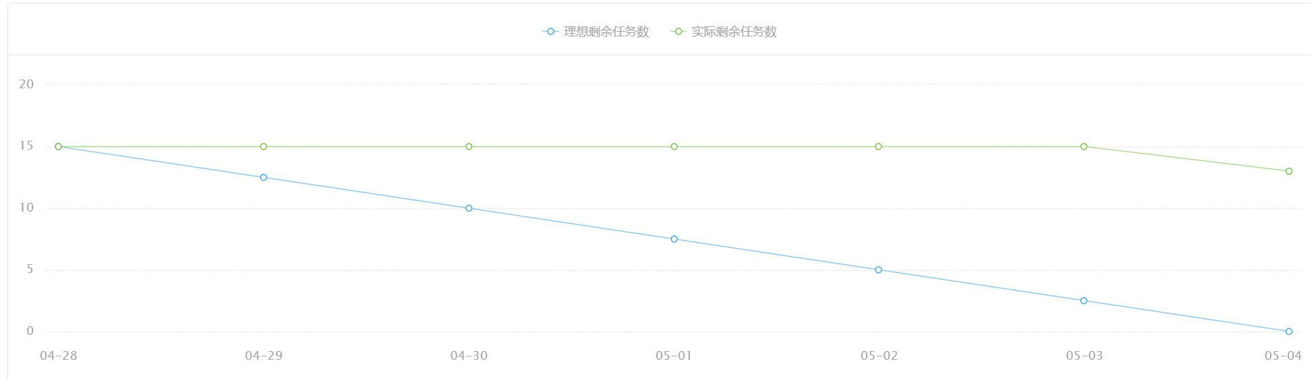Select the green actual point at 05-03
This screenshot has width=1311, height=380.
tap(1084, 146)
